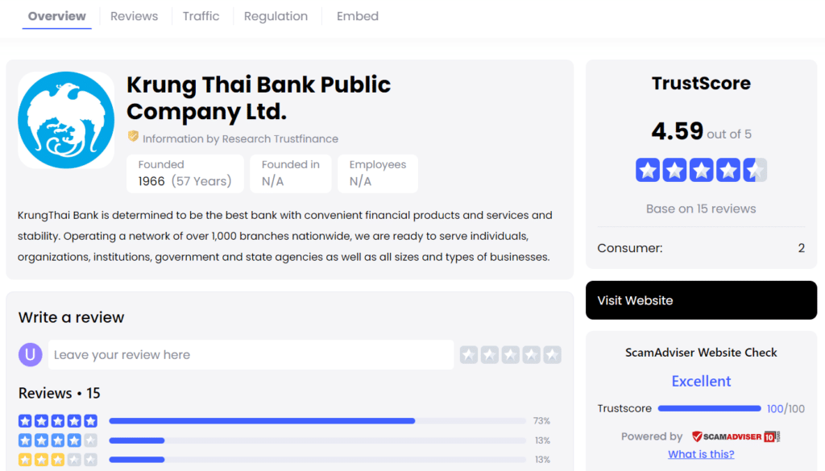Click the user avatar in the review box
825x471 pixels.
click(30, 354)
